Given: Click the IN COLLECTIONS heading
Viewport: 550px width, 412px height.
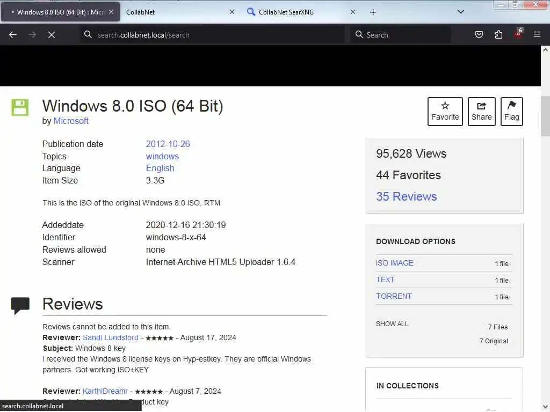Looking at the screenshot, I should click(x=407, y=386).
